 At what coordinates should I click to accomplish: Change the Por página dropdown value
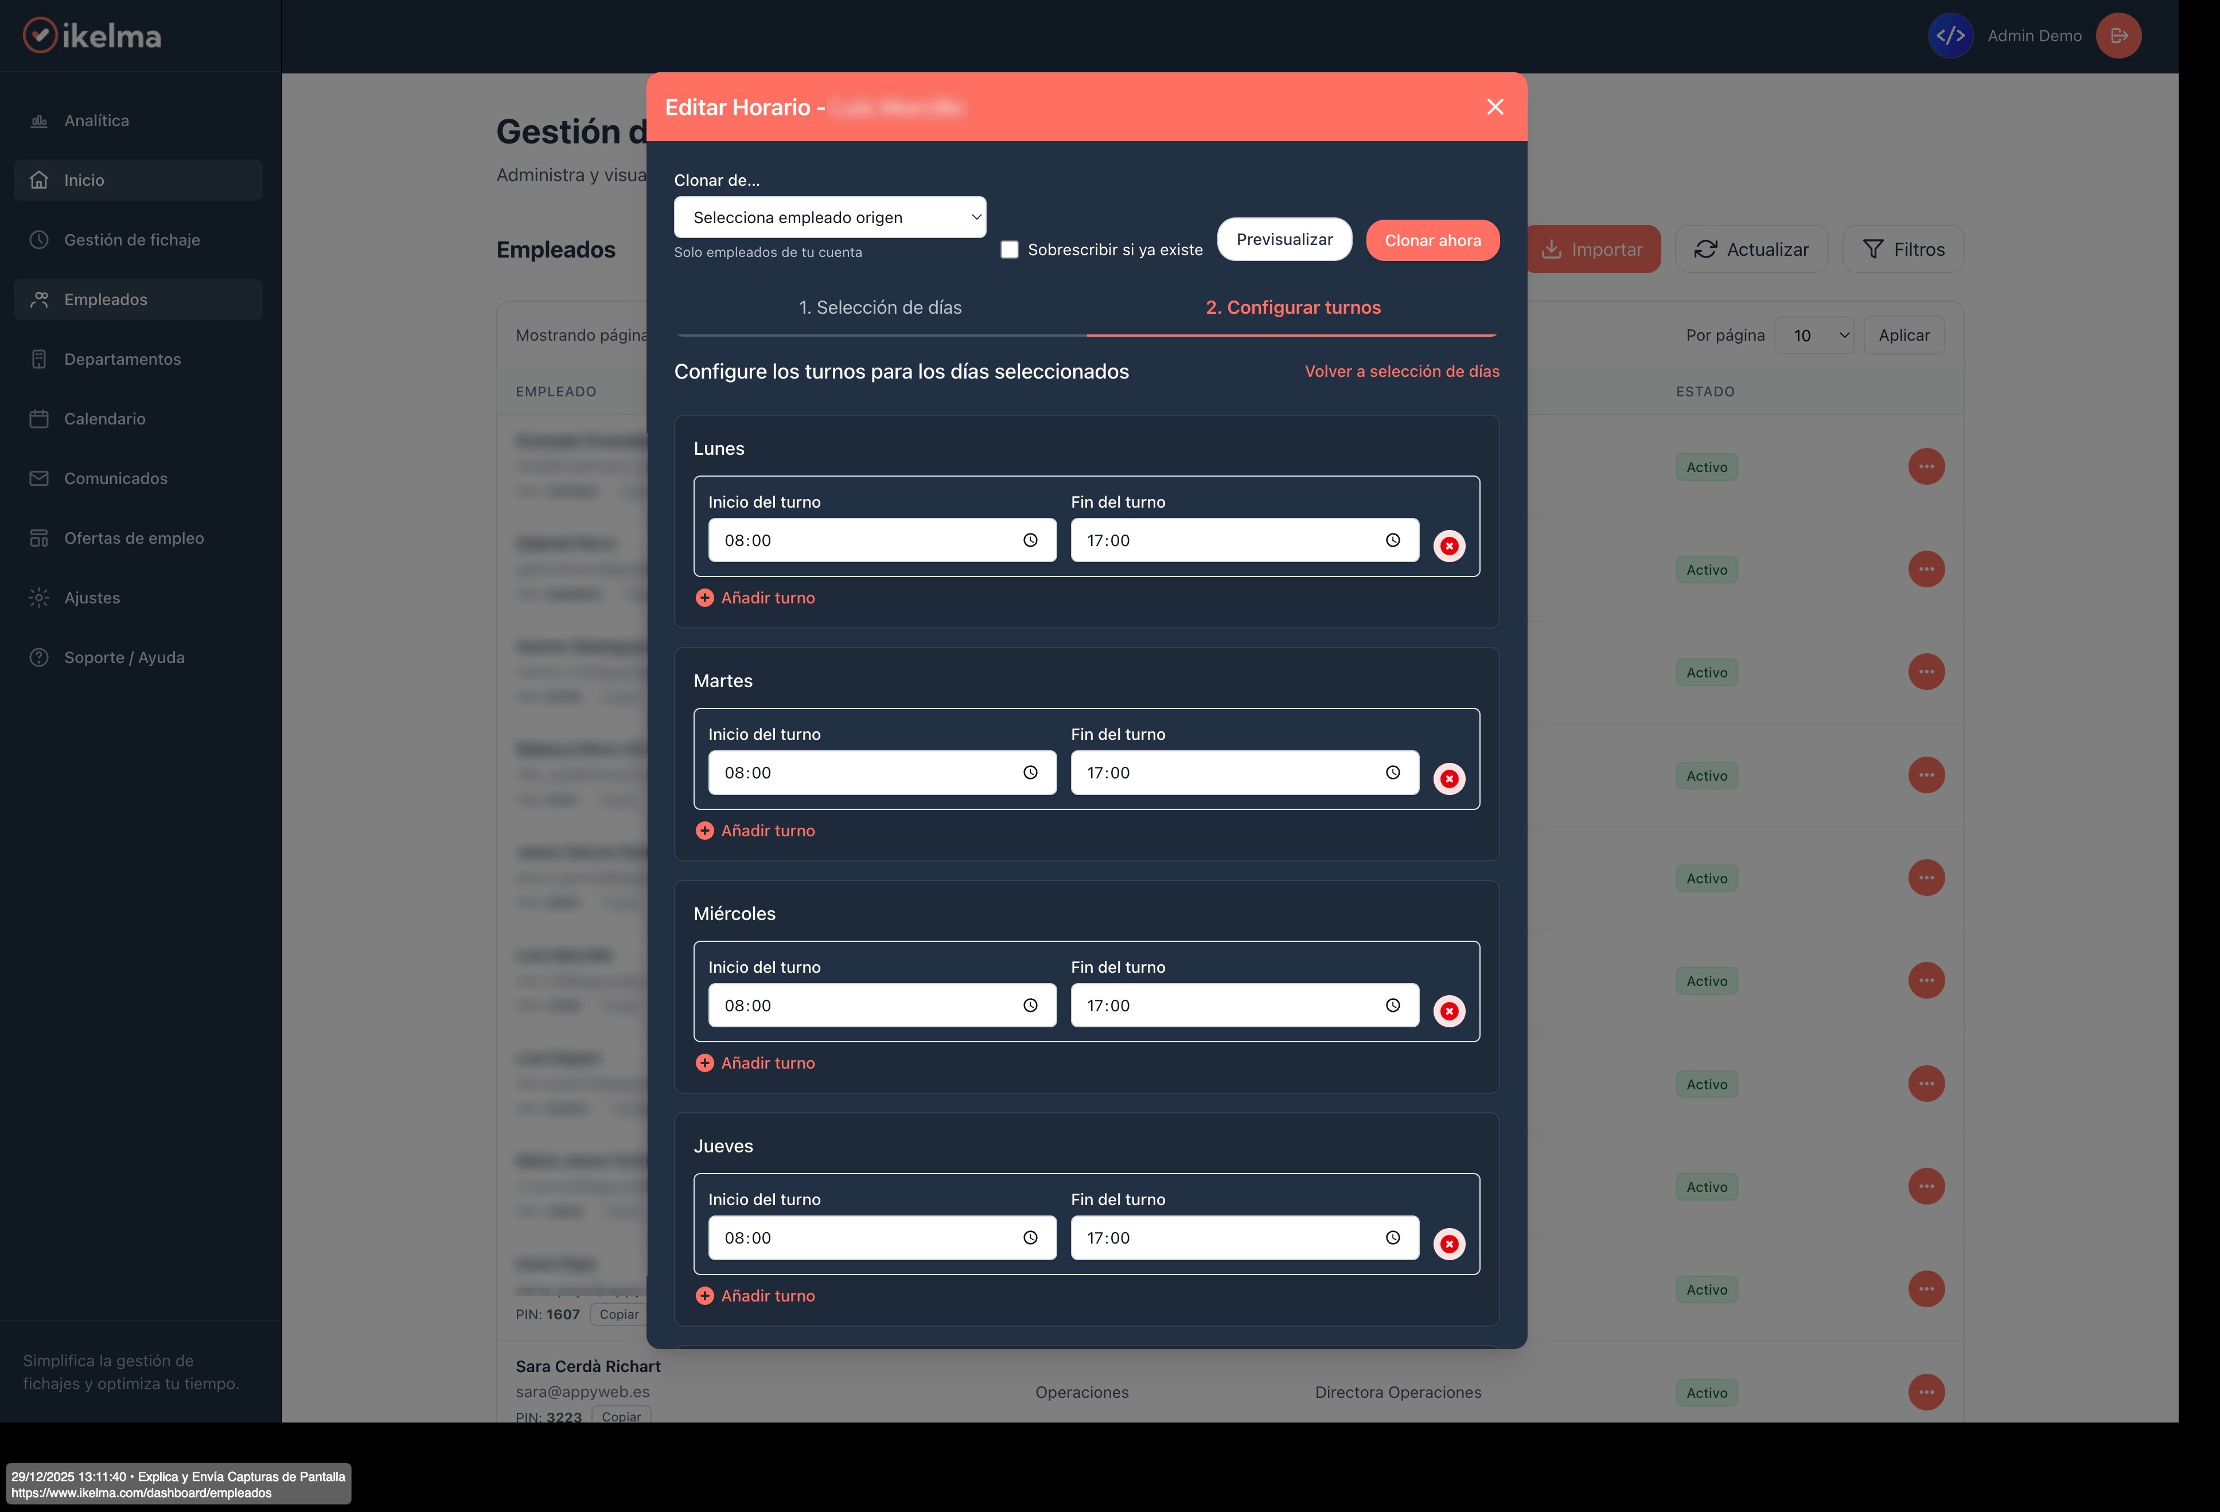(1813, 334)
